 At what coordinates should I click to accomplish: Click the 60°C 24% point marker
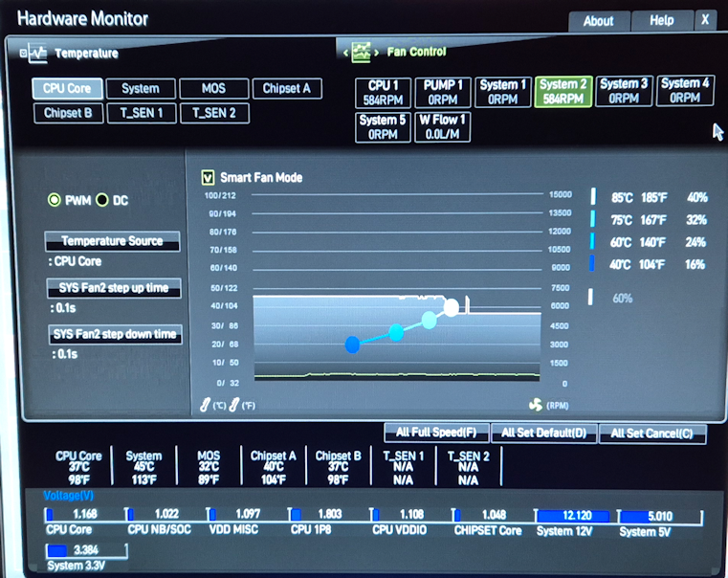[592, 241]
